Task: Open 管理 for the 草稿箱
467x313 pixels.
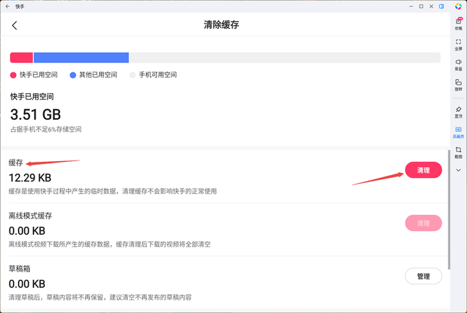Action: [423, 276]
